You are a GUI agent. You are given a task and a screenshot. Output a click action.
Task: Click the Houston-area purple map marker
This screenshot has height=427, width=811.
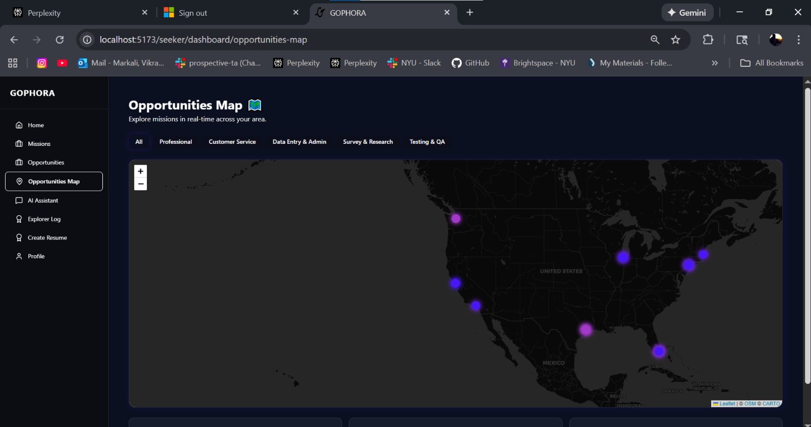click(585, 330)
